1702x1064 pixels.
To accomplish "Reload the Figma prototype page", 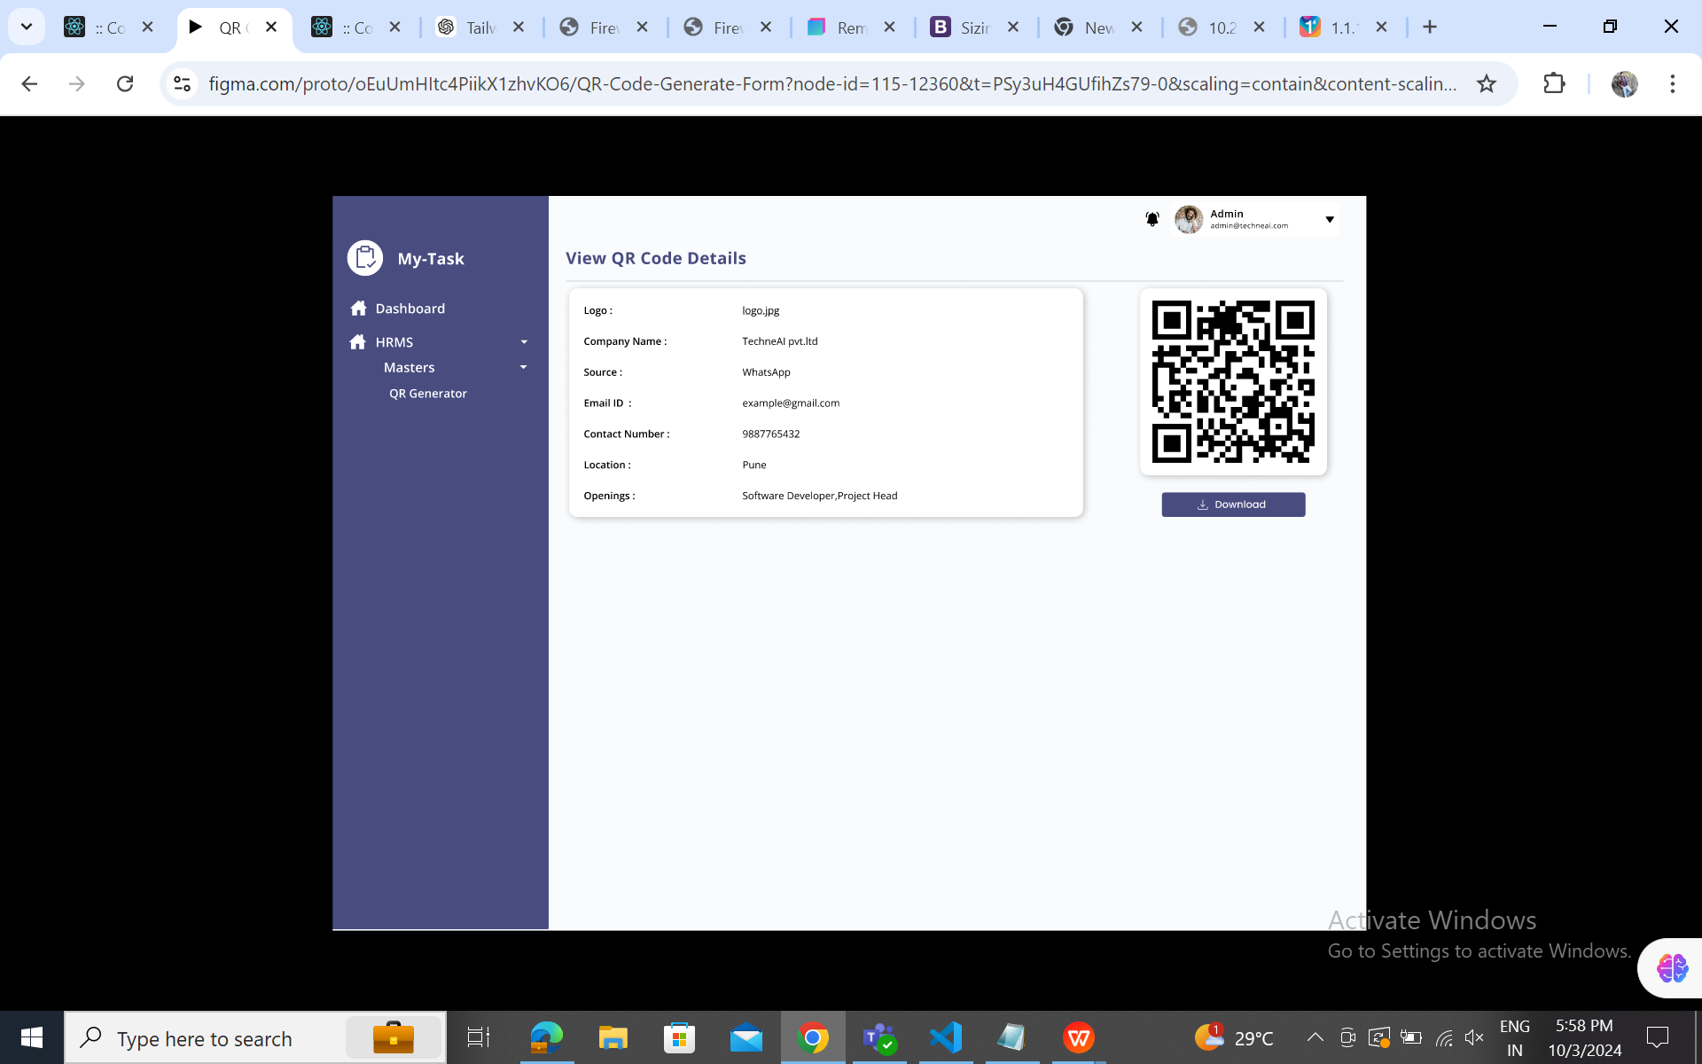I will pos(125,83).
